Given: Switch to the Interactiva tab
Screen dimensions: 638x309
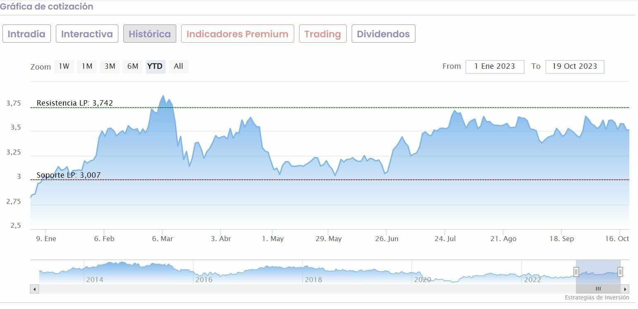Looking at the screenshot, I should pos(87,34).
